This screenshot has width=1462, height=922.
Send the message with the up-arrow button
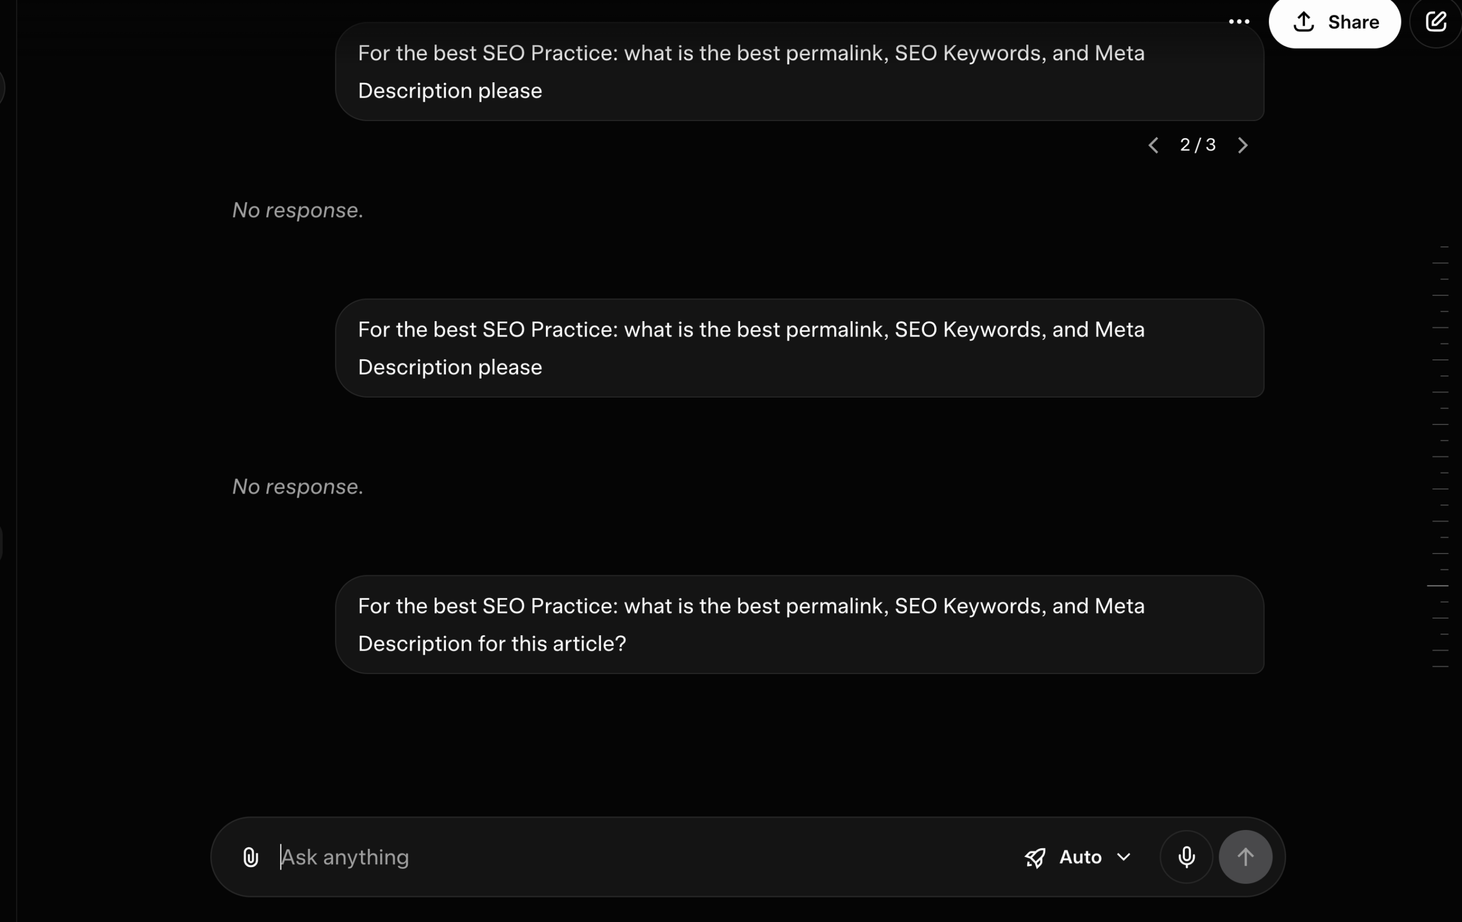coord(1245,856)
